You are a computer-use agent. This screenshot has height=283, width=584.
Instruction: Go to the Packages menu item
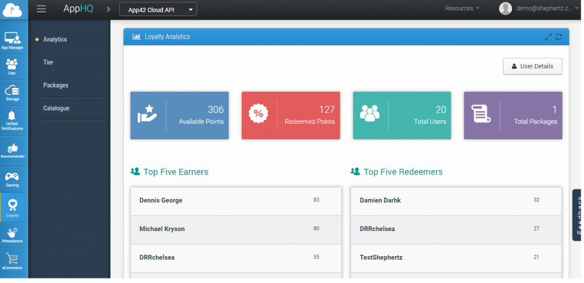pyautogui.click(x=56, y=85)
